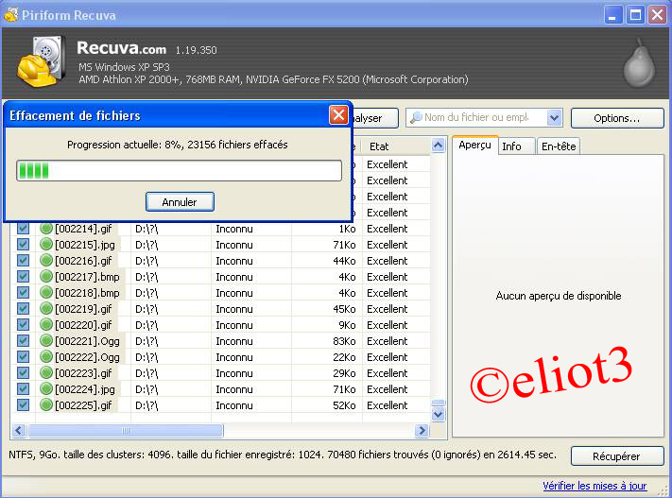Screen dimensions: 672x498
Task: Click the Recuva hard drive helmet logo
Action: 42,61
